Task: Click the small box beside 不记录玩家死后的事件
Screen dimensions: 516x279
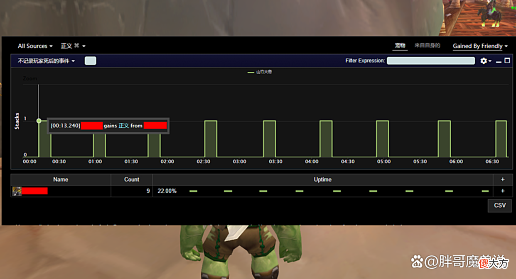Action: click(90, 61)
